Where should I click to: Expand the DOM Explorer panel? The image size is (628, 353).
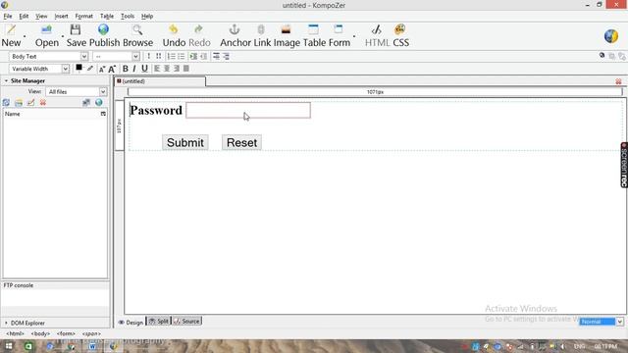click(6, 323)
